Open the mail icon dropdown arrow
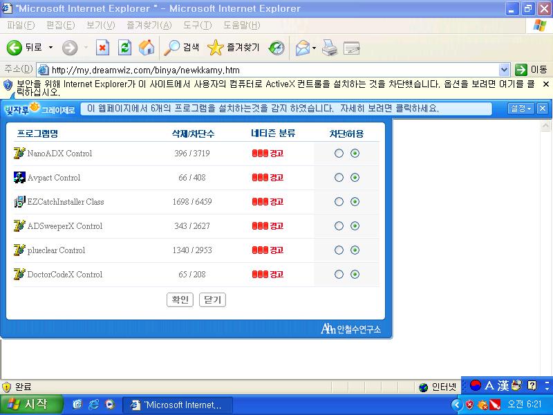The width and height of the screenshot is (553, 415). pyautogui.click(x=314, y=48)
